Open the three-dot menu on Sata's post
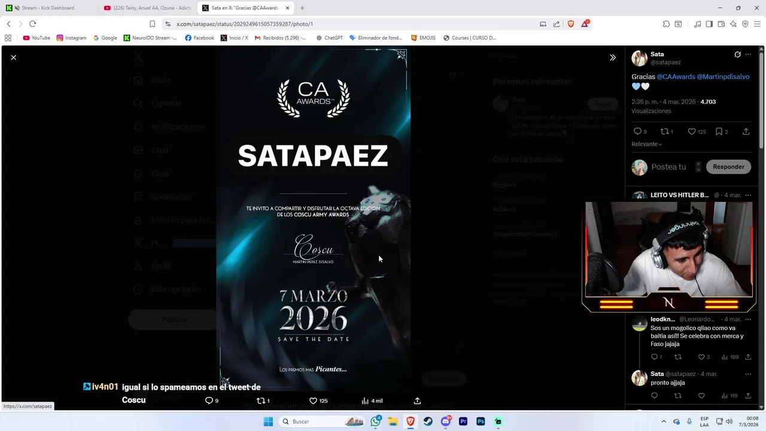The width and height of the screenshot is (766, 431). [748, 54]
